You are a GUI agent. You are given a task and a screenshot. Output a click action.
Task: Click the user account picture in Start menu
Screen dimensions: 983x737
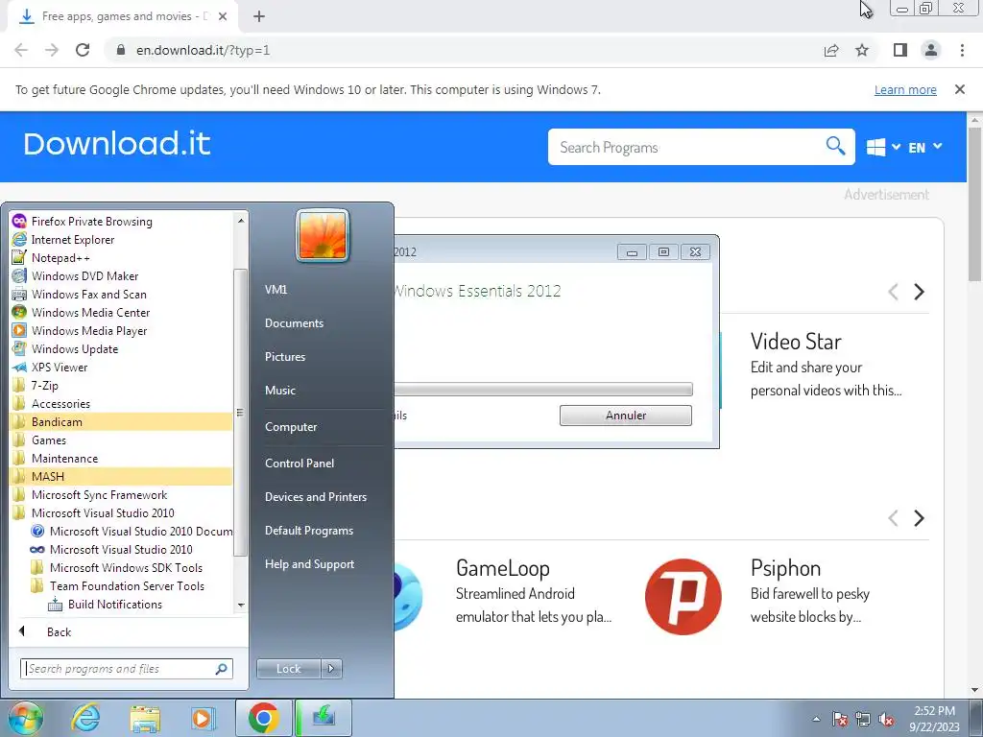pos(323,236)
